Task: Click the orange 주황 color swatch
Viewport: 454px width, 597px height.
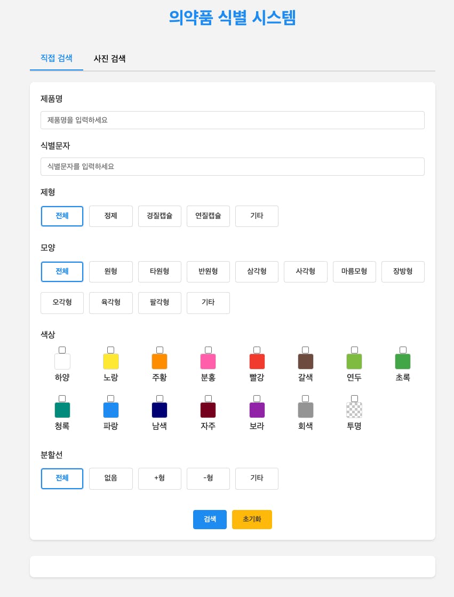Action: 160,362
